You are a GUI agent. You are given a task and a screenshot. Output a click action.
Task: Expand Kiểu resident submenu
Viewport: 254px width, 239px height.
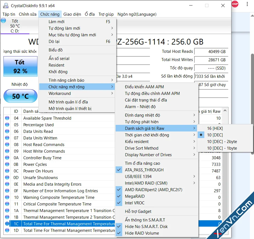click(x=157, y=141)
